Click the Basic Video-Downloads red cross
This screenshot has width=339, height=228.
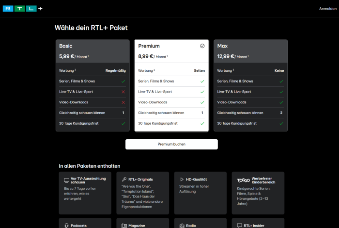point(123,102)
